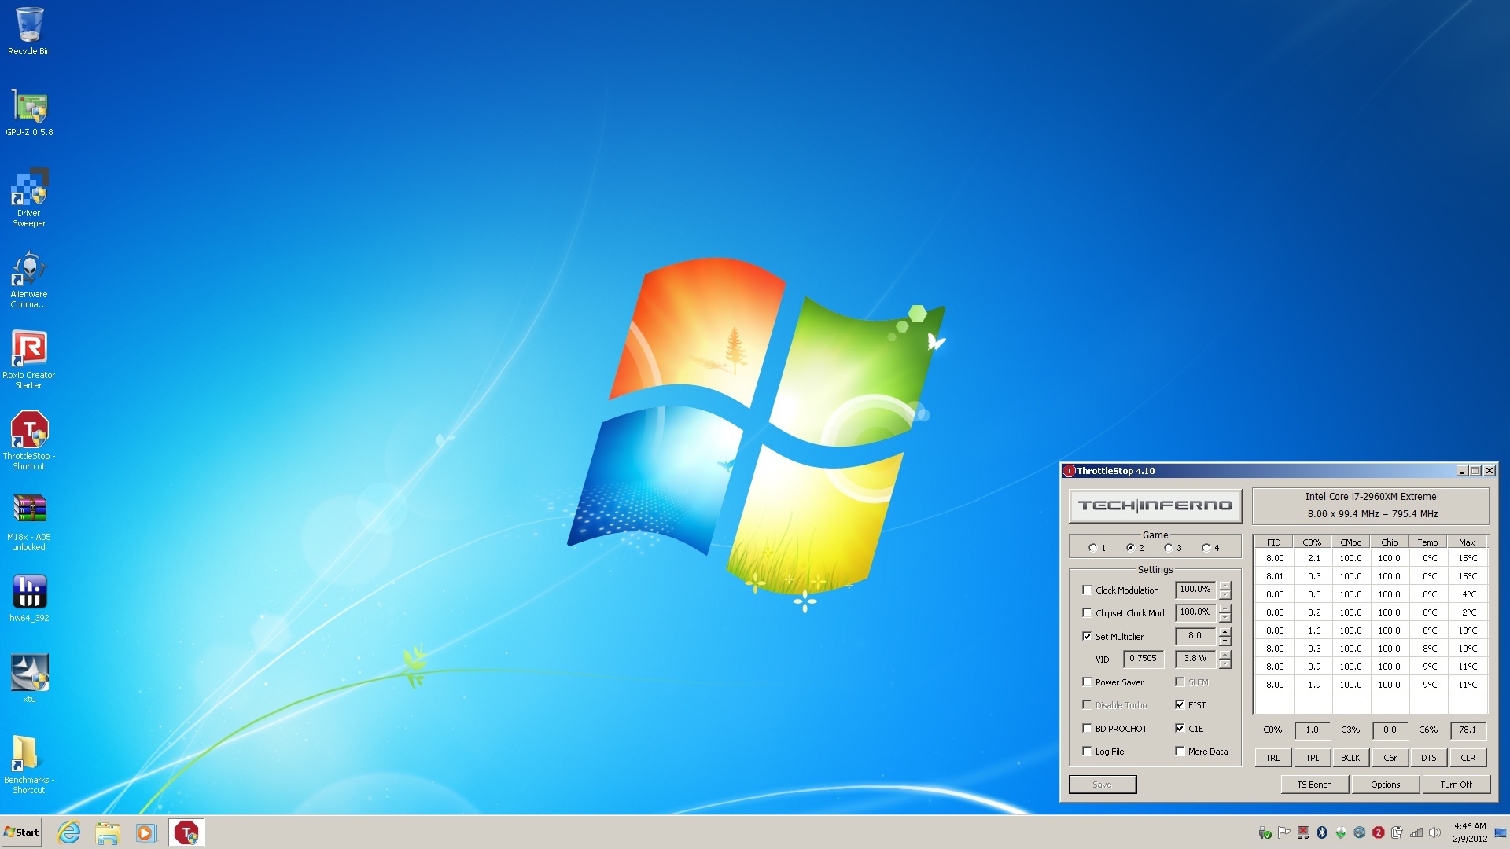1510x849 pixels.
Task: Enable the More Data checkbox
Action: click(x=1180, y=751)
